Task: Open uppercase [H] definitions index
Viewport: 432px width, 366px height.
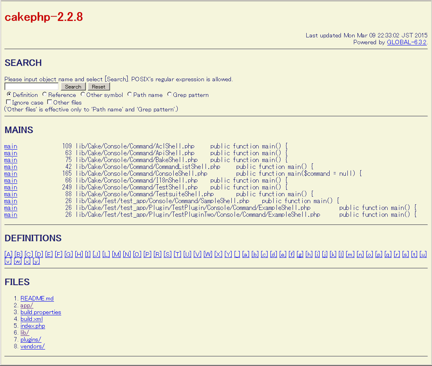Action: tap(79, 254)
